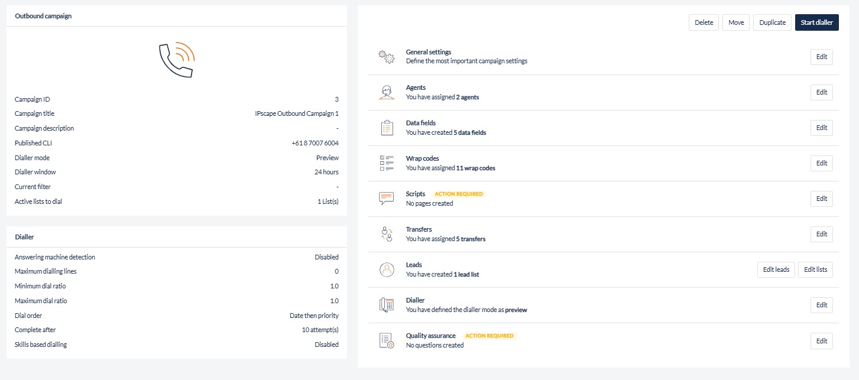Viewport: 859px width, 380px height.
Task: Click the General settings gears icon
Action: [x=386, y=57]
